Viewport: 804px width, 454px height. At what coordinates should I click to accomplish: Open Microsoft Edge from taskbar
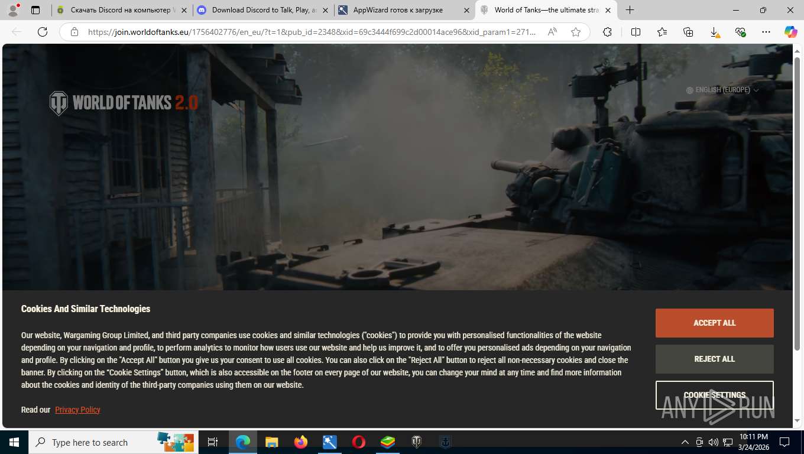tap(242, 442)
